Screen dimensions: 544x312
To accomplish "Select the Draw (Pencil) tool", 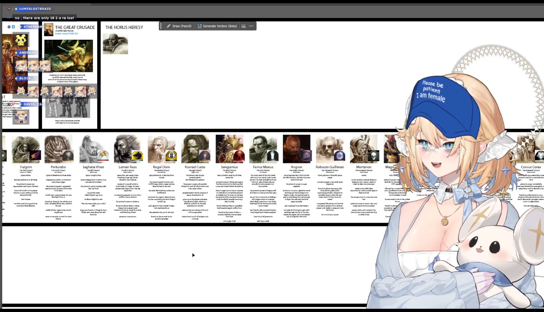I will click(x=179, y=26).
